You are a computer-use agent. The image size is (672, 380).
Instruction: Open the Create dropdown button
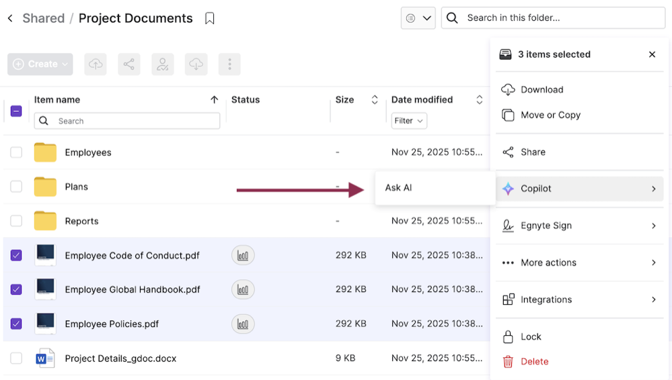pos(40,64)
